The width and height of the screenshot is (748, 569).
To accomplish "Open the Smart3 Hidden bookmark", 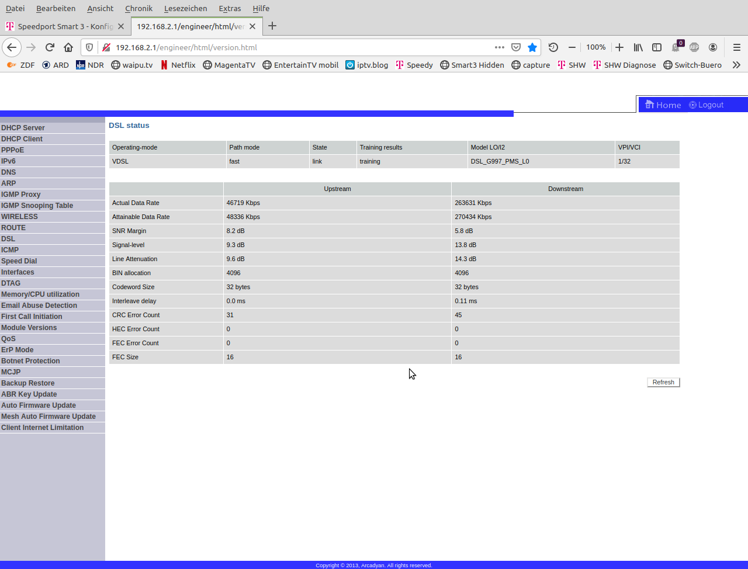I will click(472, 65).
